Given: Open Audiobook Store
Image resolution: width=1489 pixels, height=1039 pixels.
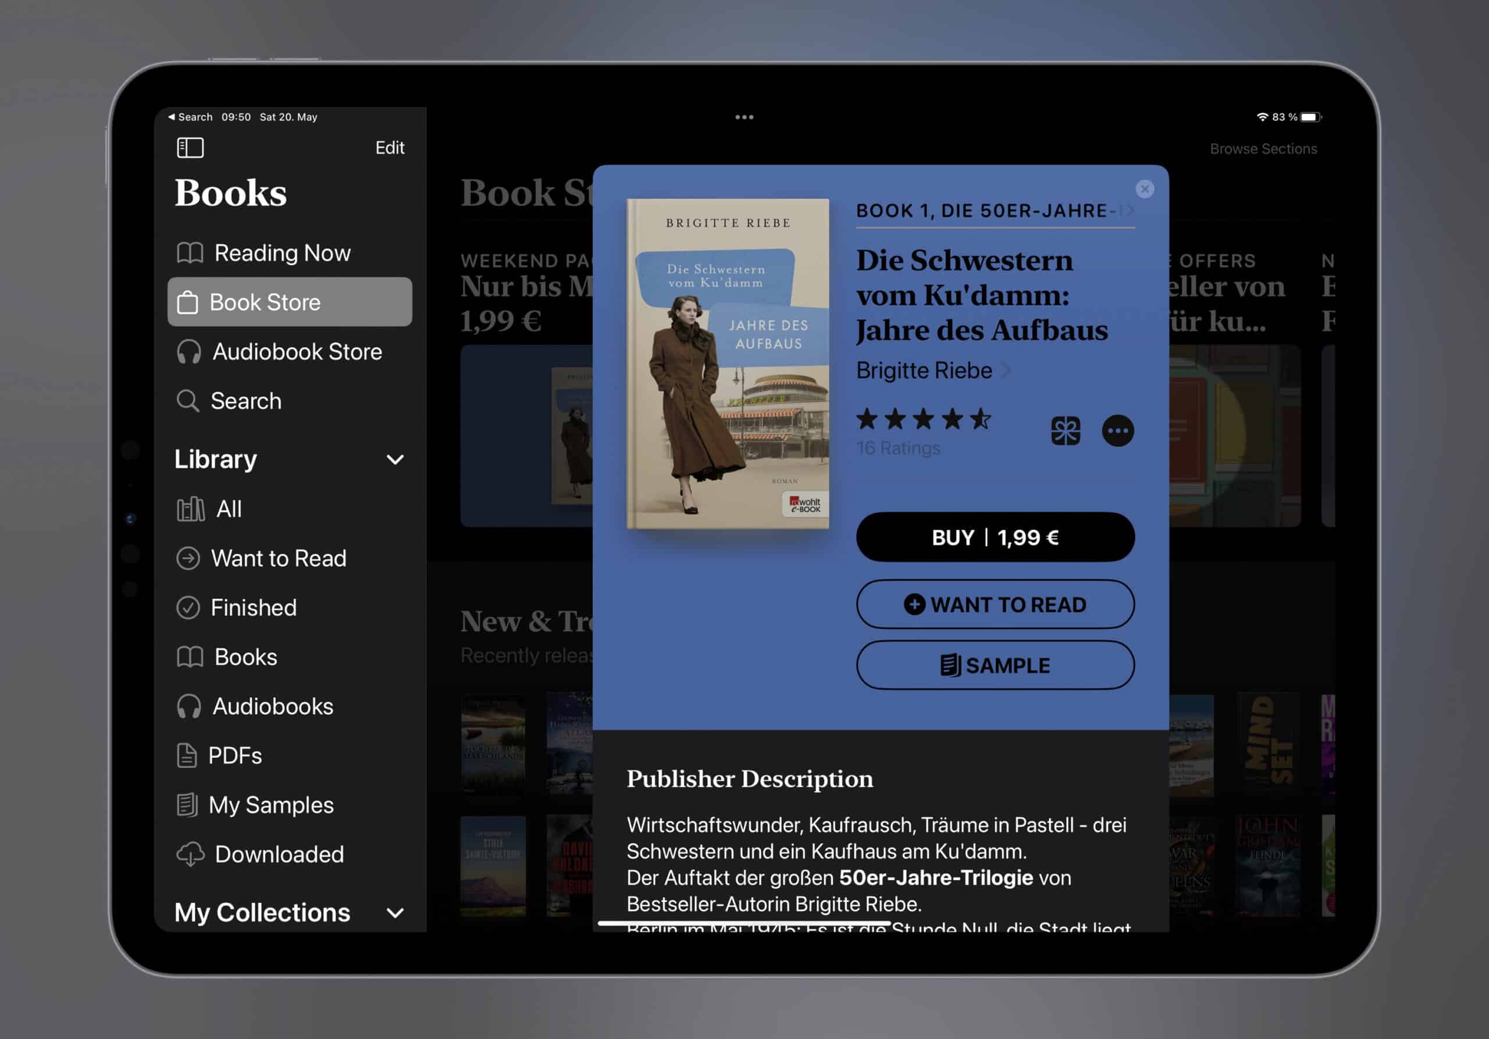Looking at the screenshot, I should click(x=289, y=351).
